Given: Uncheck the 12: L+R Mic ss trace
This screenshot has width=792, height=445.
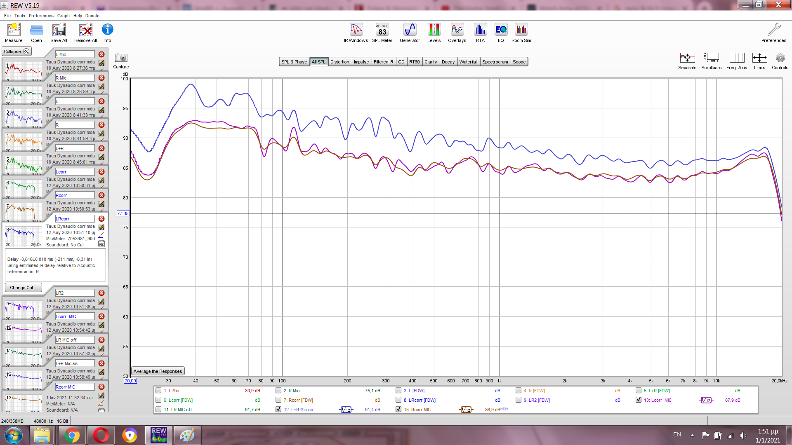Looking at the screenshot, I should (278, 410).
